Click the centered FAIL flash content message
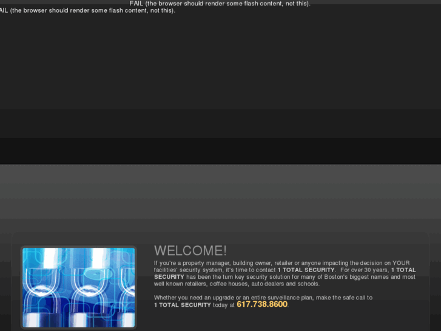Screen dimensions: 441x331 (x=220, y=4)
